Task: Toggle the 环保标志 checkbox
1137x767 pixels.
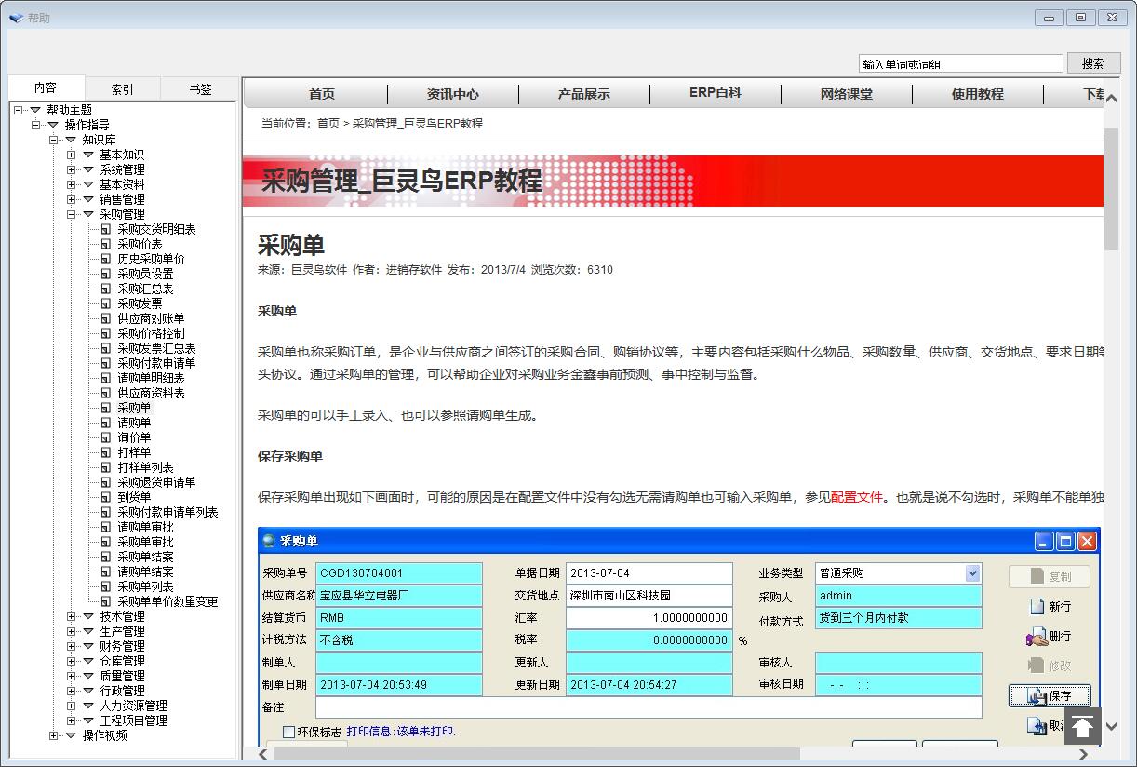Action: coord(289,732)
